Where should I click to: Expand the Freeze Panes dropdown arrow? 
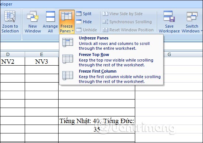click(x=73, y=31)
